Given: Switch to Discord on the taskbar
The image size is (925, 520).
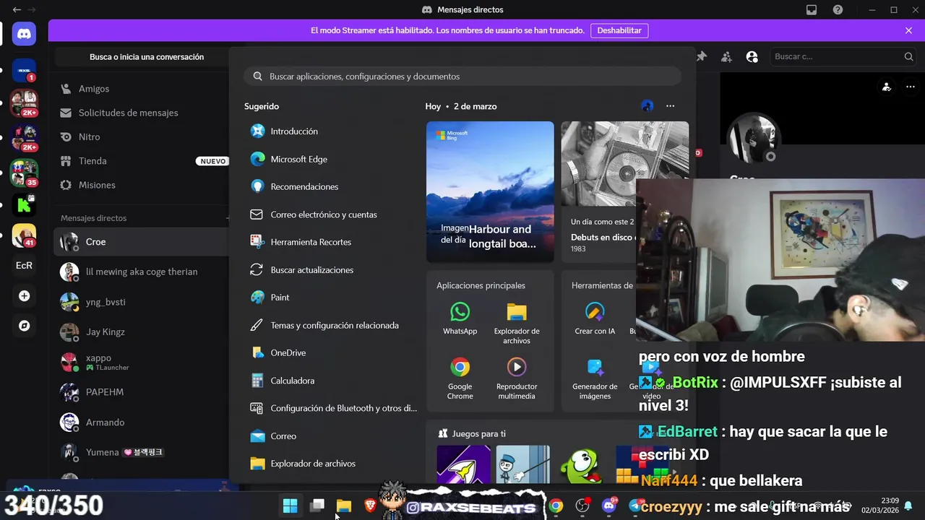Looking at the screenshot, I should click(x=609, y=506).
